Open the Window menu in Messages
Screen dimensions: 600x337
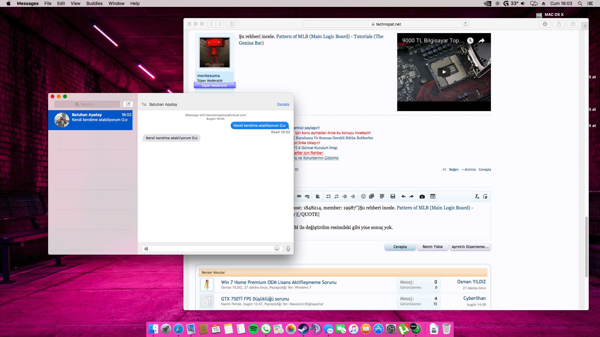click(116, 3)
